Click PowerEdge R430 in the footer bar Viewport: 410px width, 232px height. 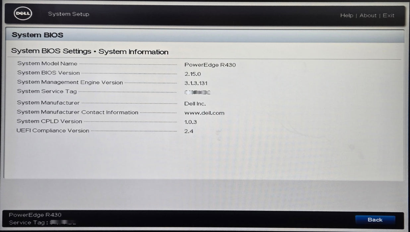click(x=35, y=215)
